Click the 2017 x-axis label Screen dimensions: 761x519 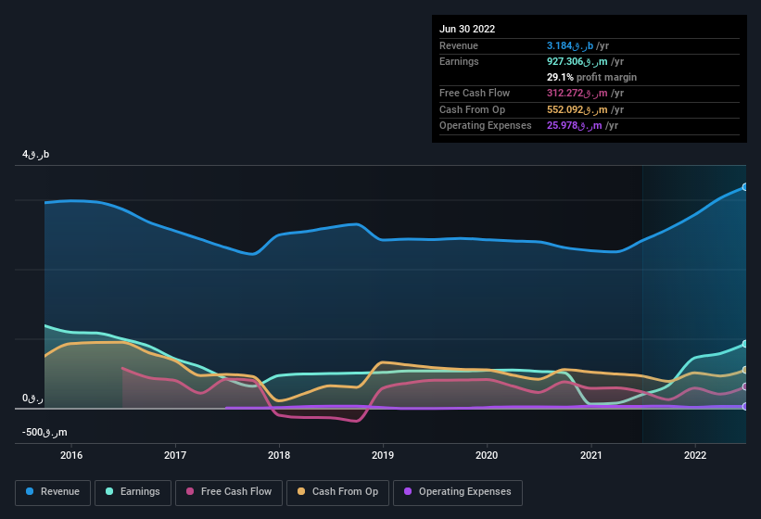click(x=175, y=455)
